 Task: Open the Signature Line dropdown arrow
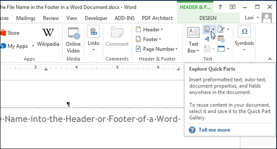[228, 29]
